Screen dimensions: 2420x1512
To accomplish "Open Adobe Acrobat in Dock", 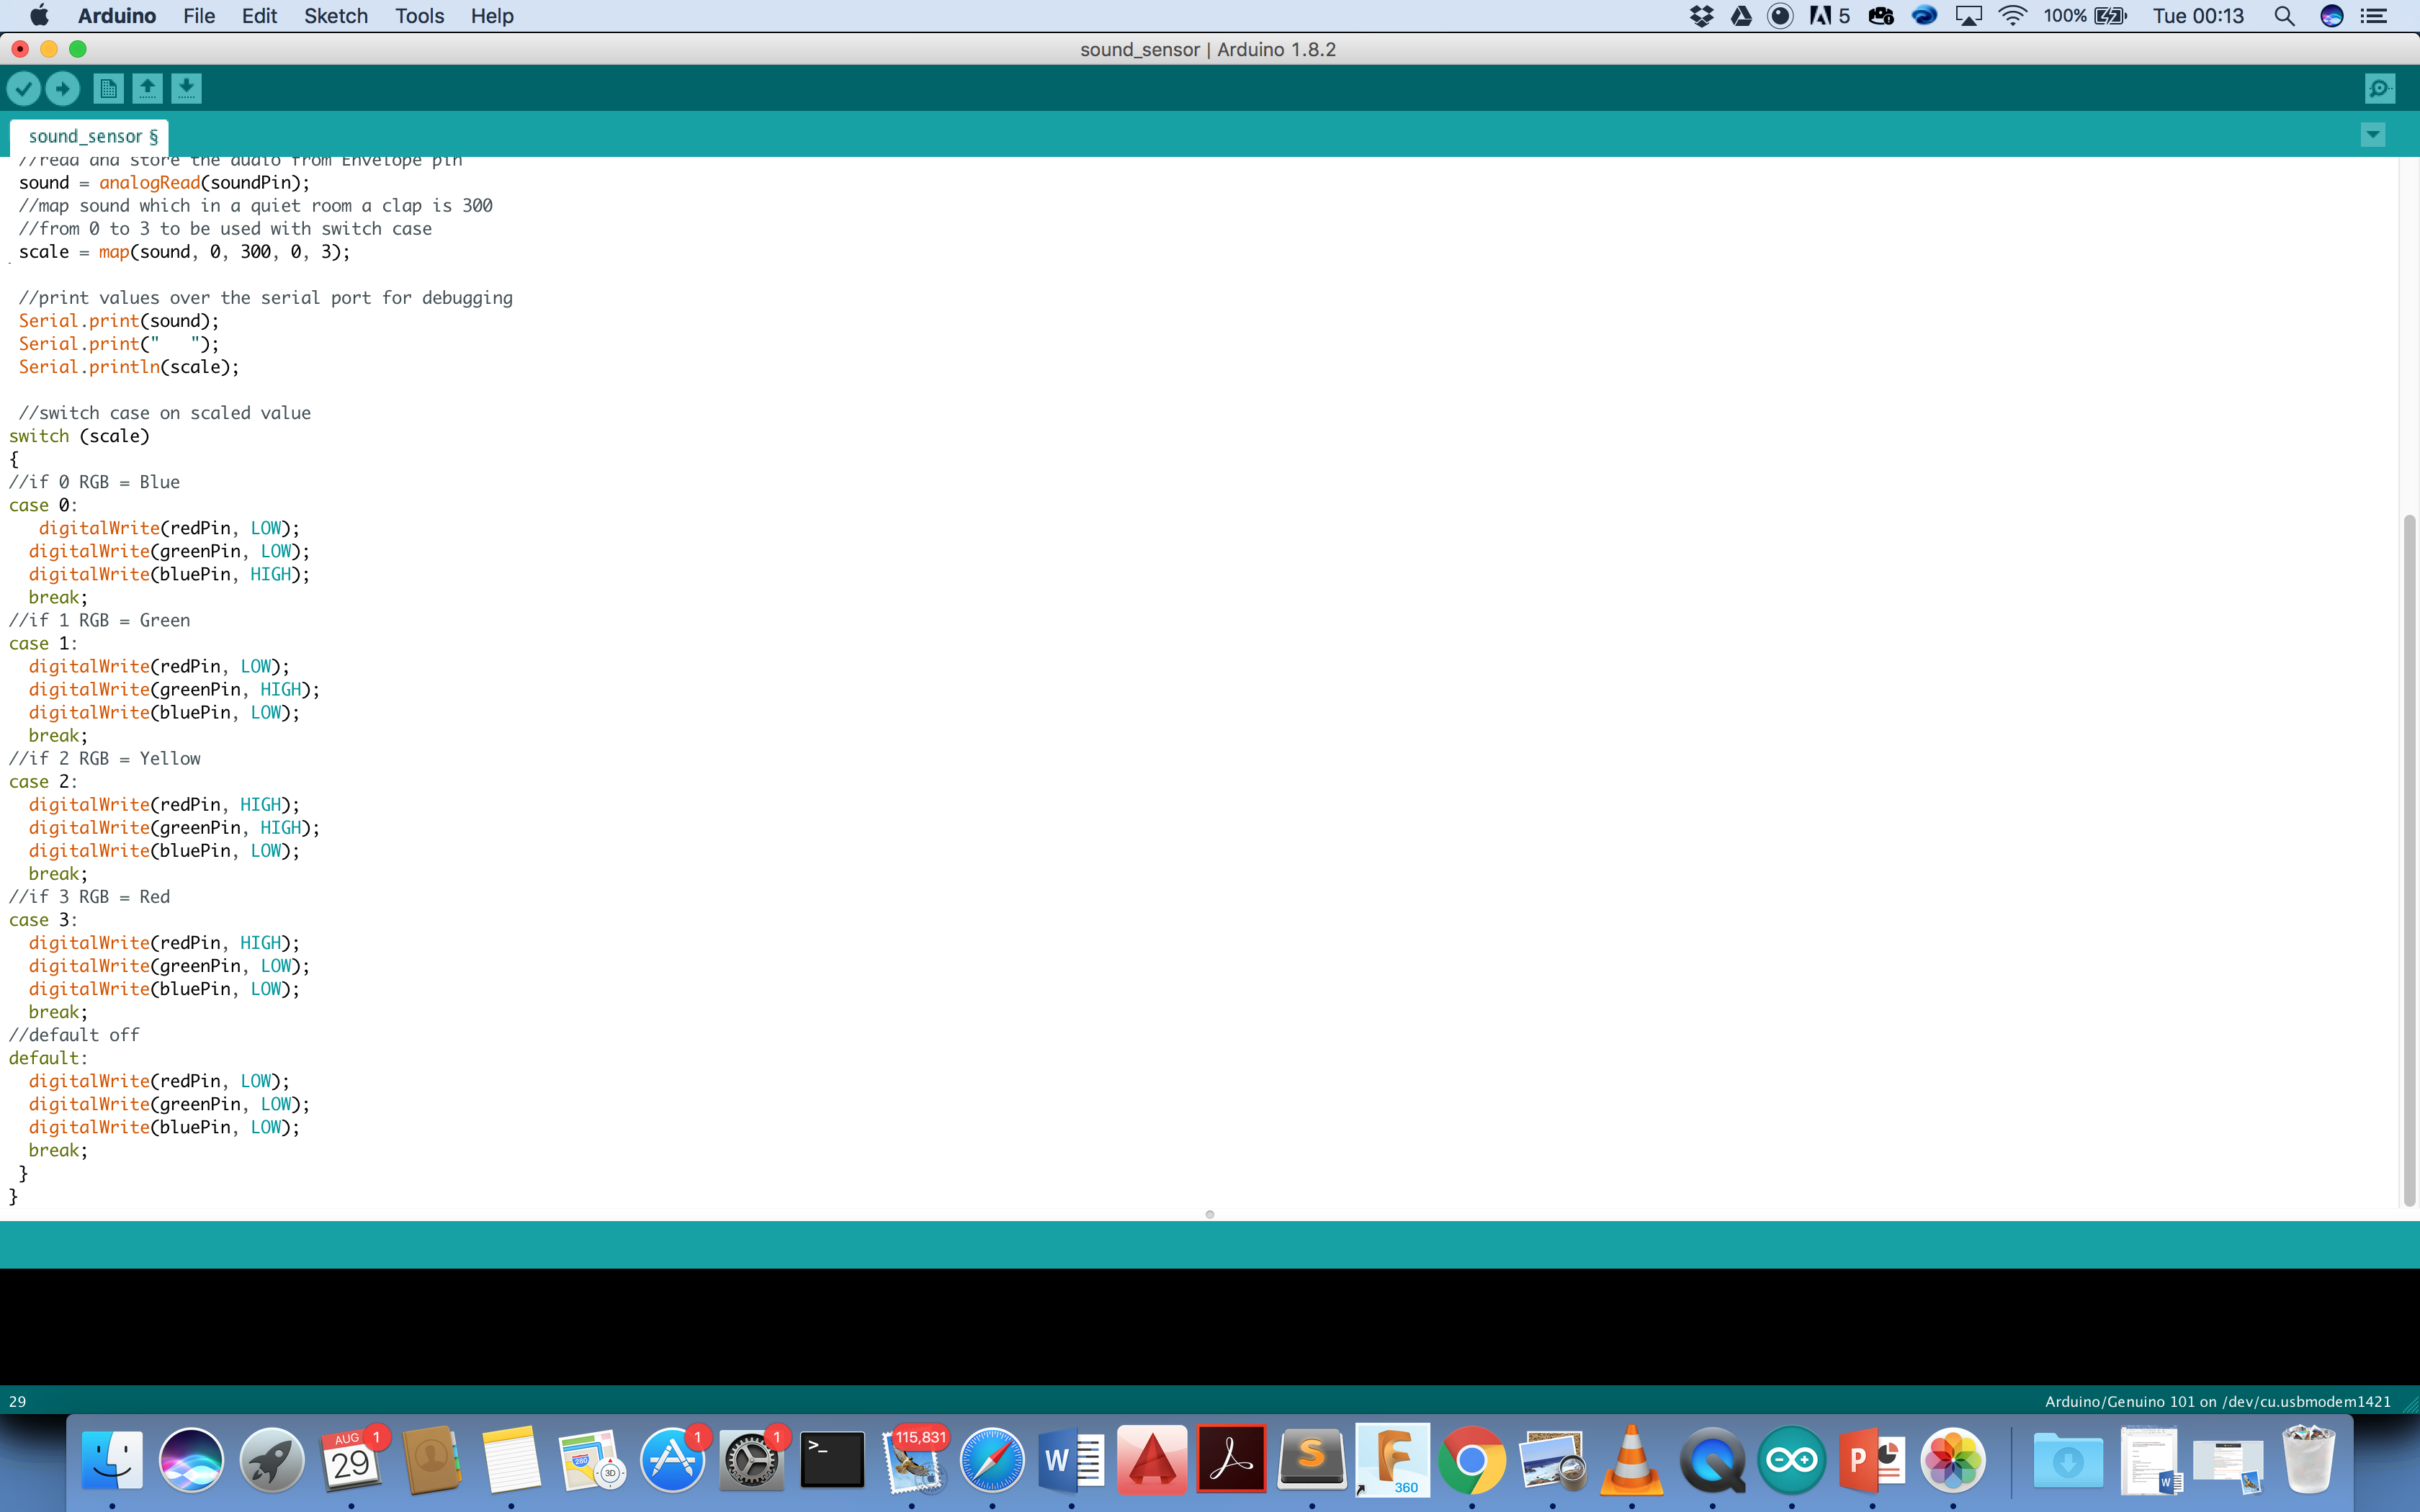I will click(1231, 1459).
